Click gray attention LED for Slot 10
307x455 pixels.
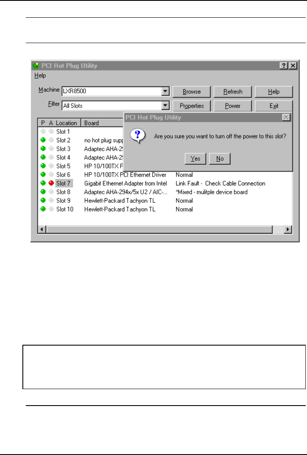pos(52,209)
